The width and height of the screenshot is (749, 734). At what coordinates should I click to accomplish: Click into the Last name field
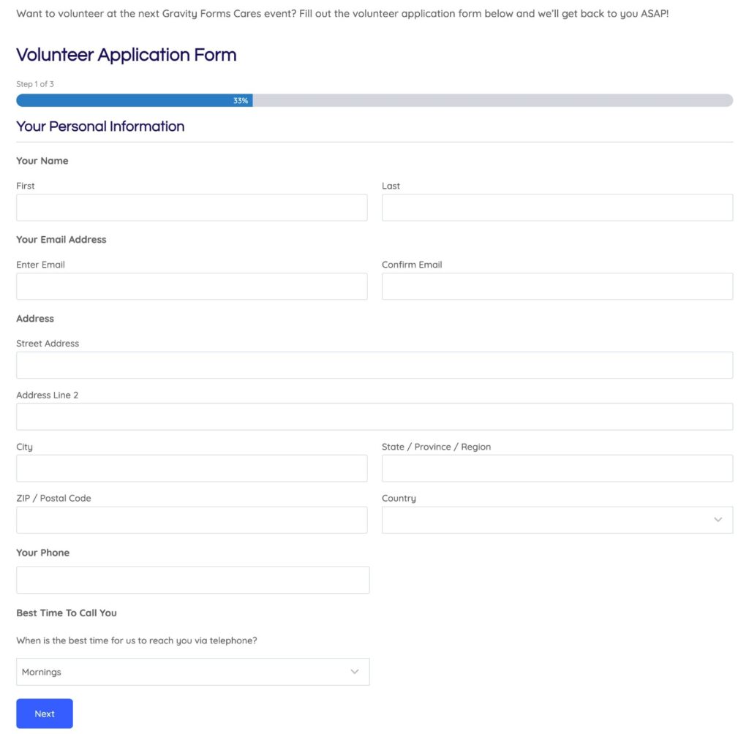tap(556, 207)
